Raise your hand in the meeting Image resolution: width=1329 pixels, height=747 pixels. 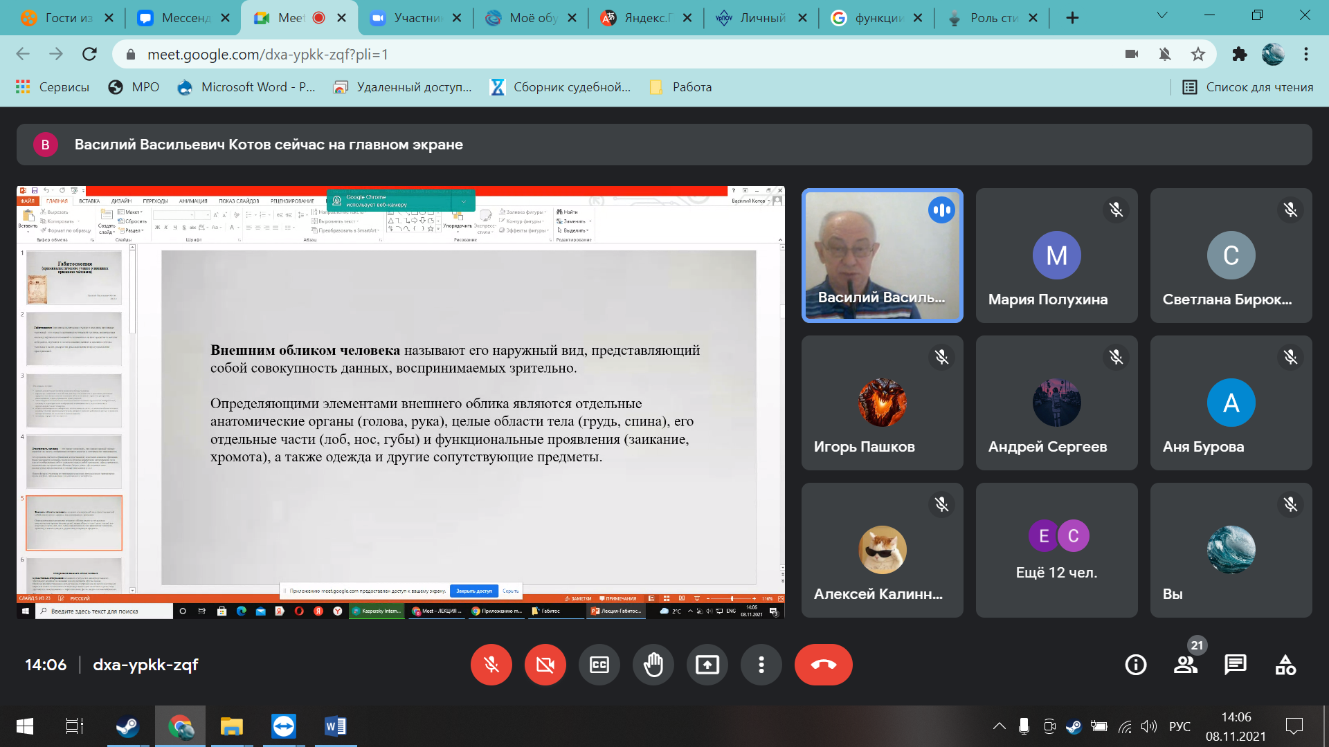click(x=653, y=665)
